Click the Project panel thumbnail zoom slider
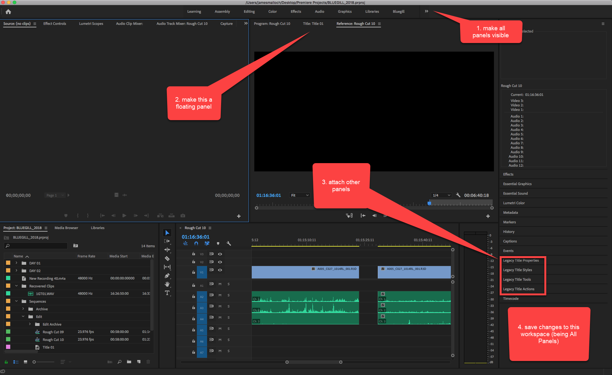This screenshot has height=375, width=612. [43, 362]
